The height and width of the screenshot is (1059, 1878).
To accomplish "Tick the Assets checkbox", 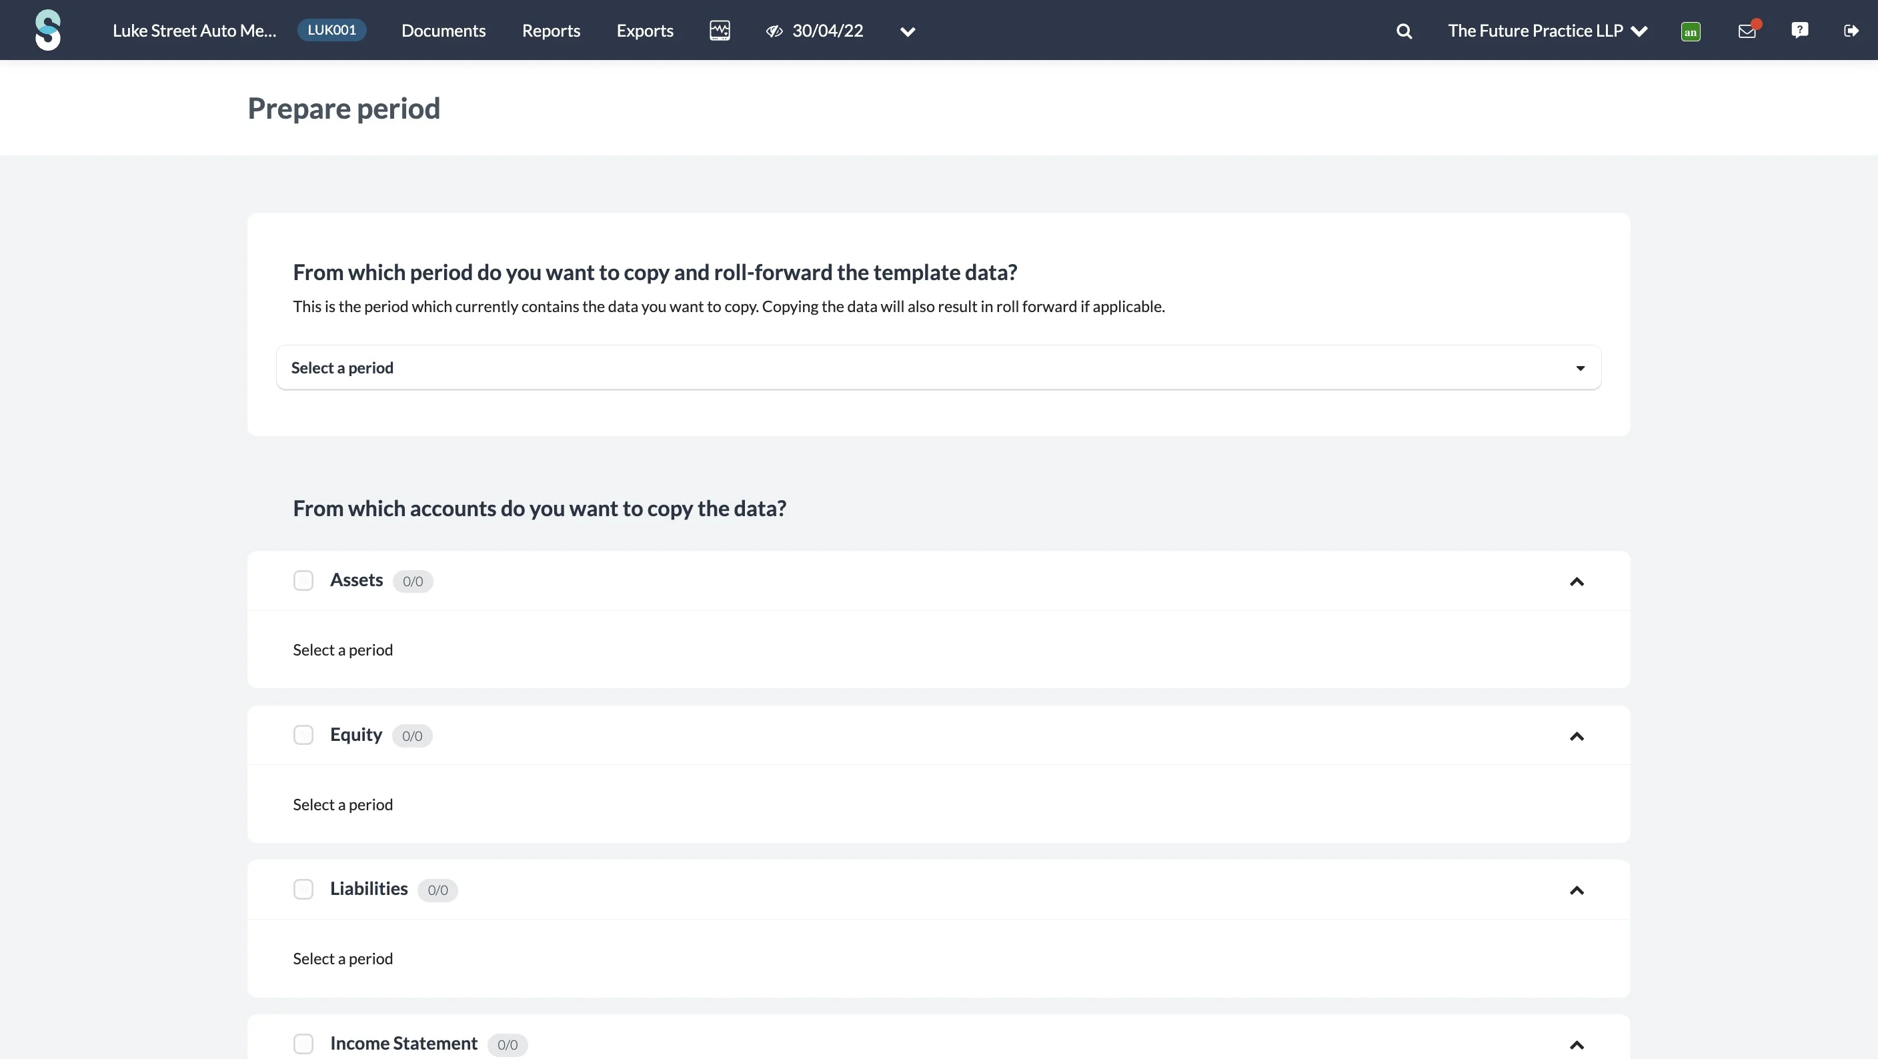I will (x=303, y=580).
